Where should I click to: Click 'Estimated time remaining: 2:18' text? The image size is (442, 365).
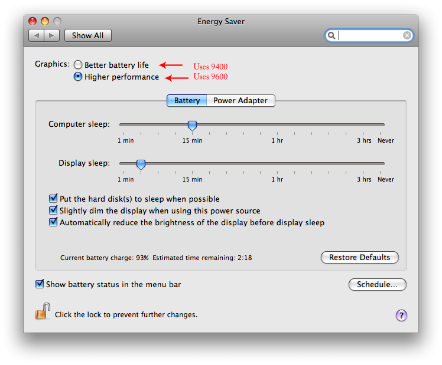coord(202,258)
